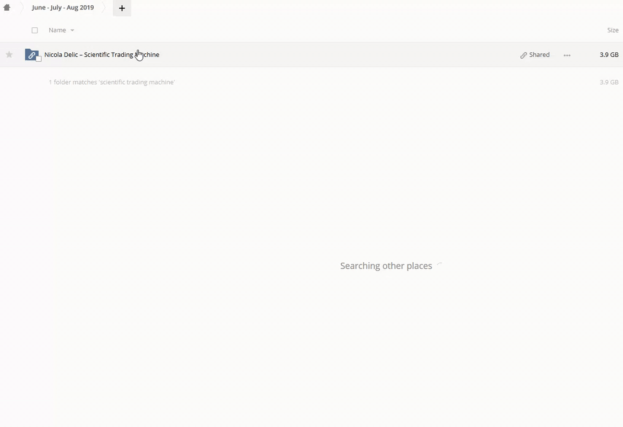Image resolution: width=623 pixels, height=427 pixels.
Task: Select the Nicola Delic folder's row checkbox
Action: 39,58
